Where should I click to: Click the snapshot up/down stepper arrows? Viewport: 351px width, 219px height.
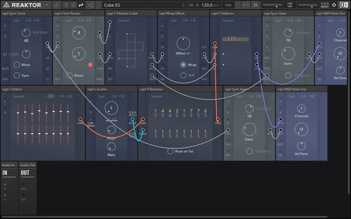(x=184, y=5)
